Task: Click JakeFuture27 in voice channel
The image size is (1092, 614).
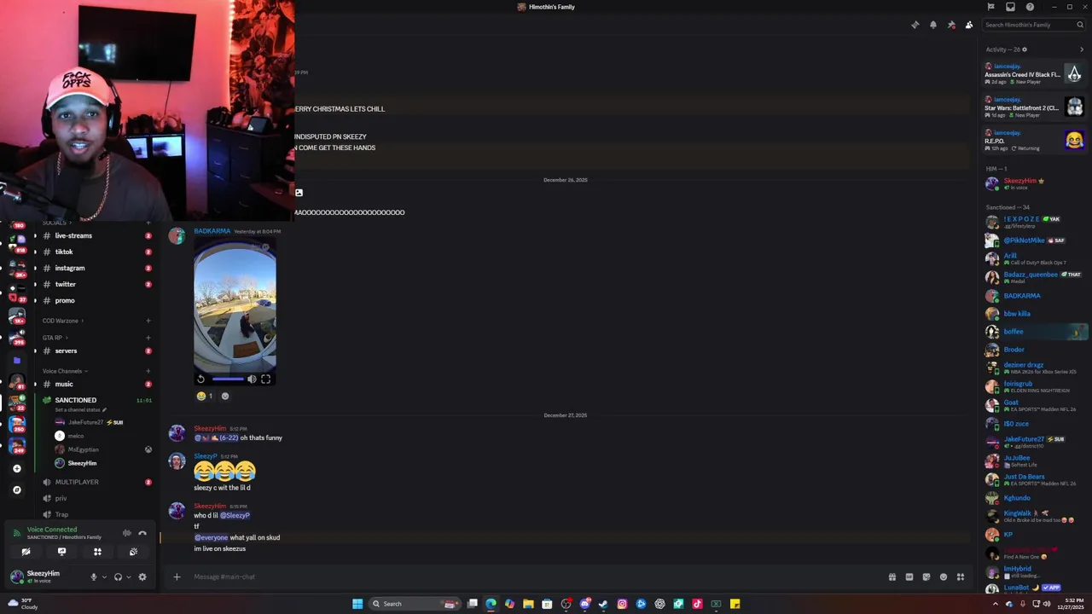Action: 85,422
